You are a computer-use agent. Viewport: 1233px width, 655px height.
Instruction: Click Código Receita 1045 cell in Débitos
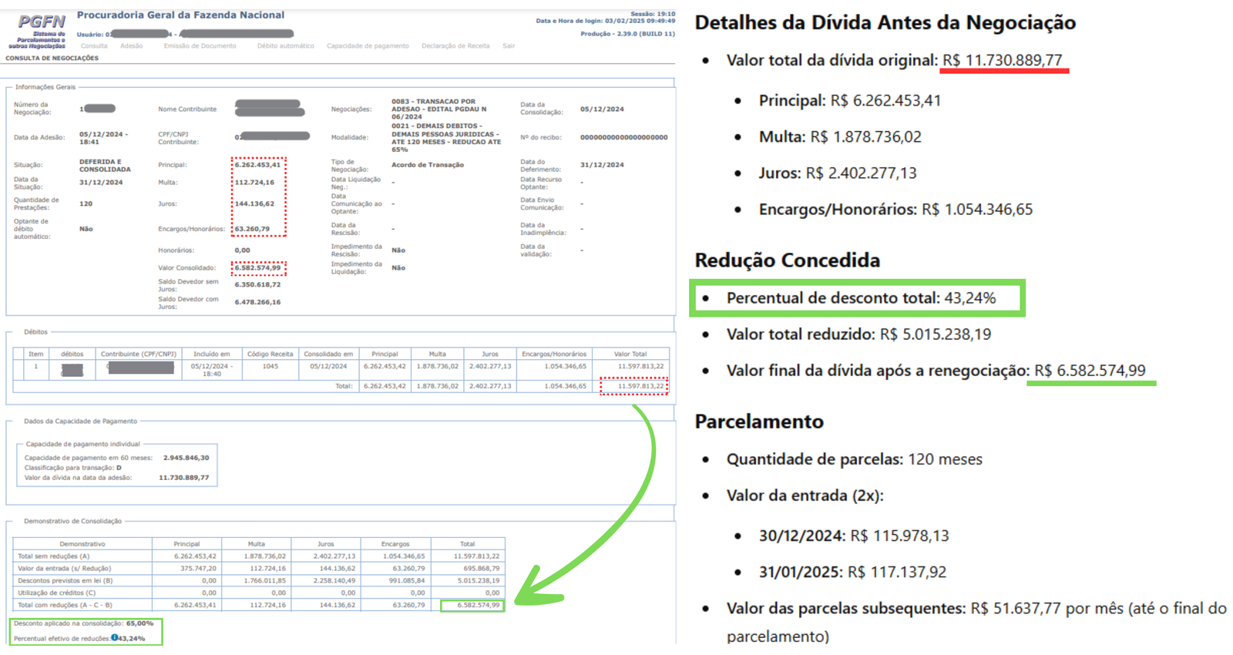(270, 367)
